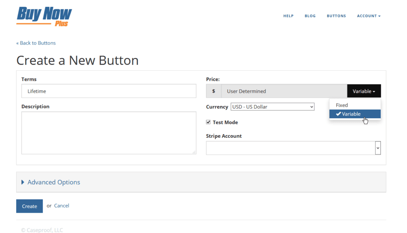Open the Stripe Account dropdown
Viewport: 407px width, 233px height.
pyautogui.click(x=293, y=148)
